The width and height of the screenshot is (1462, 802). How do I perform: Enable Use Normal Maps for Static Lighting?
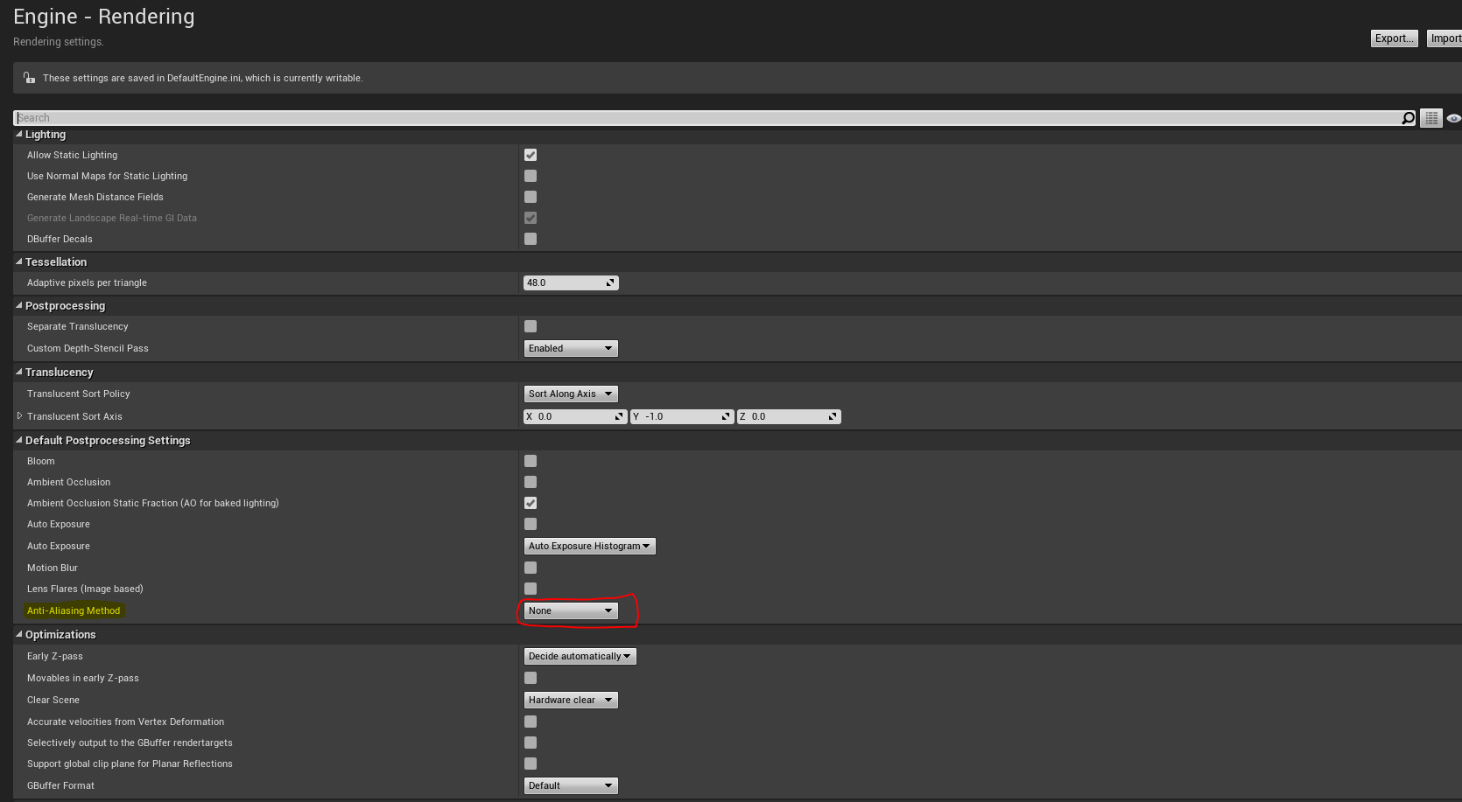tap(531, 176)
